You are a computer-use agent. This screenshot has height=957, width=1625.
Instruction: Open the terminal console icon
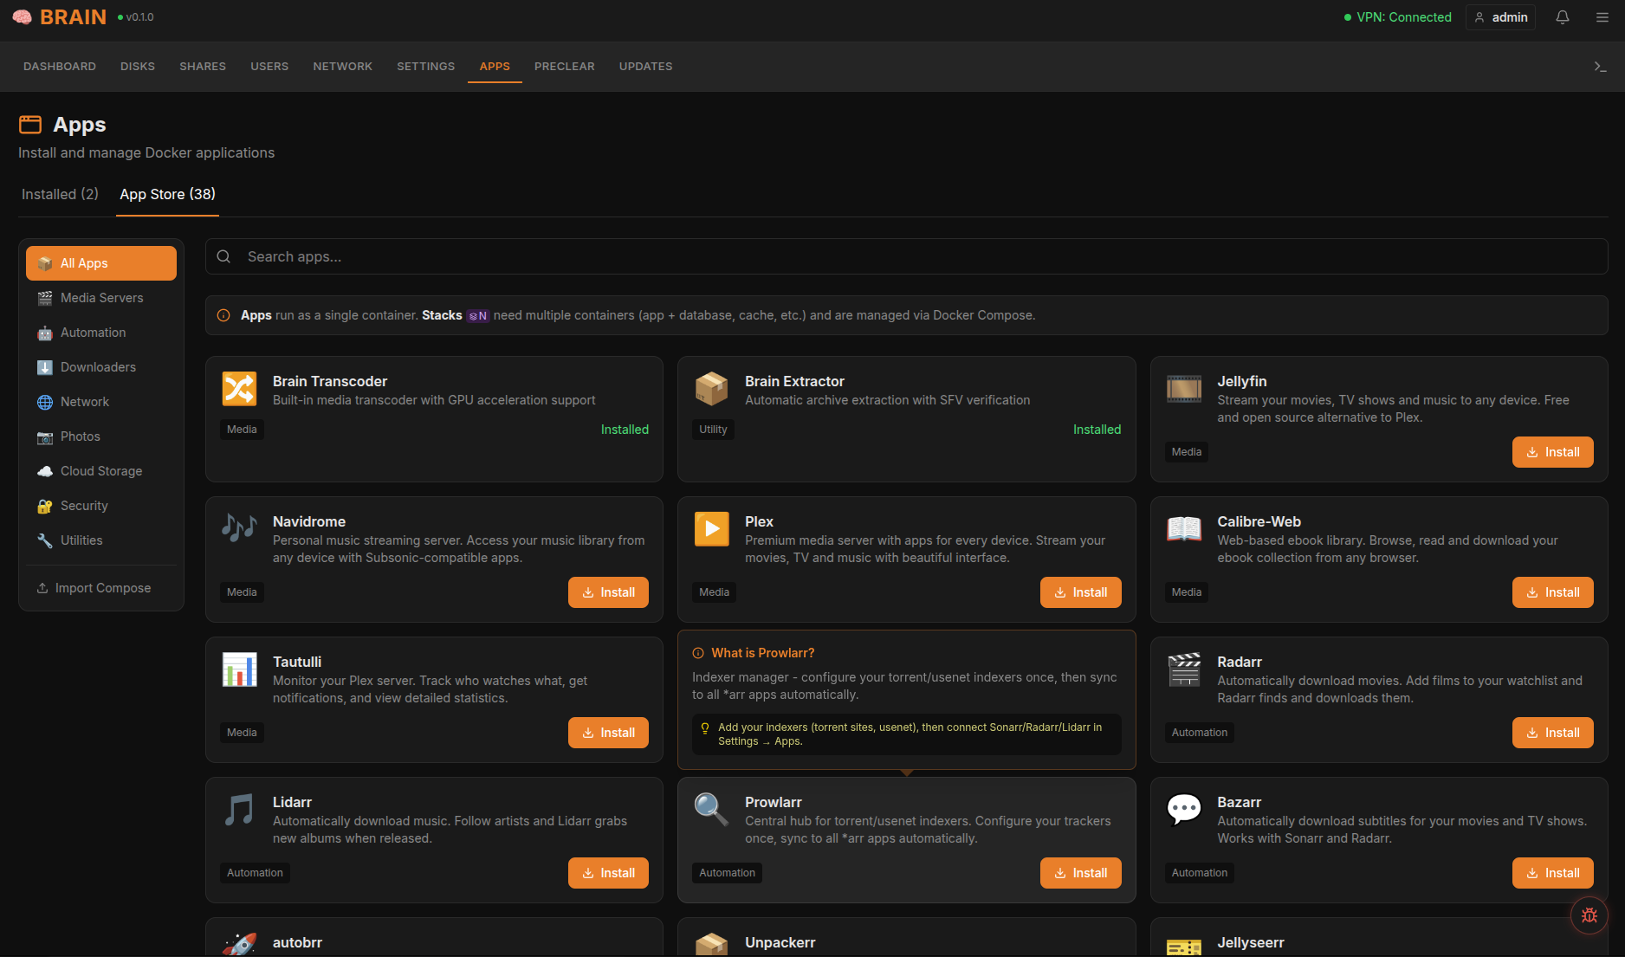[1600, 67]
